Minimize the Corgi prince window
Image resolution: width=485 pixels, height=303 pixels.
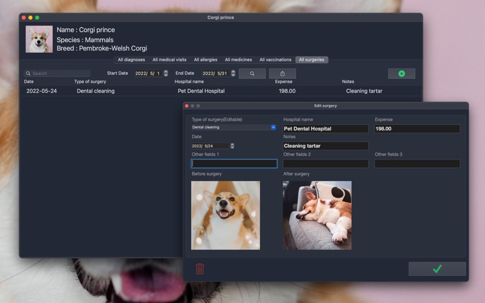click(x=30, y=18)
